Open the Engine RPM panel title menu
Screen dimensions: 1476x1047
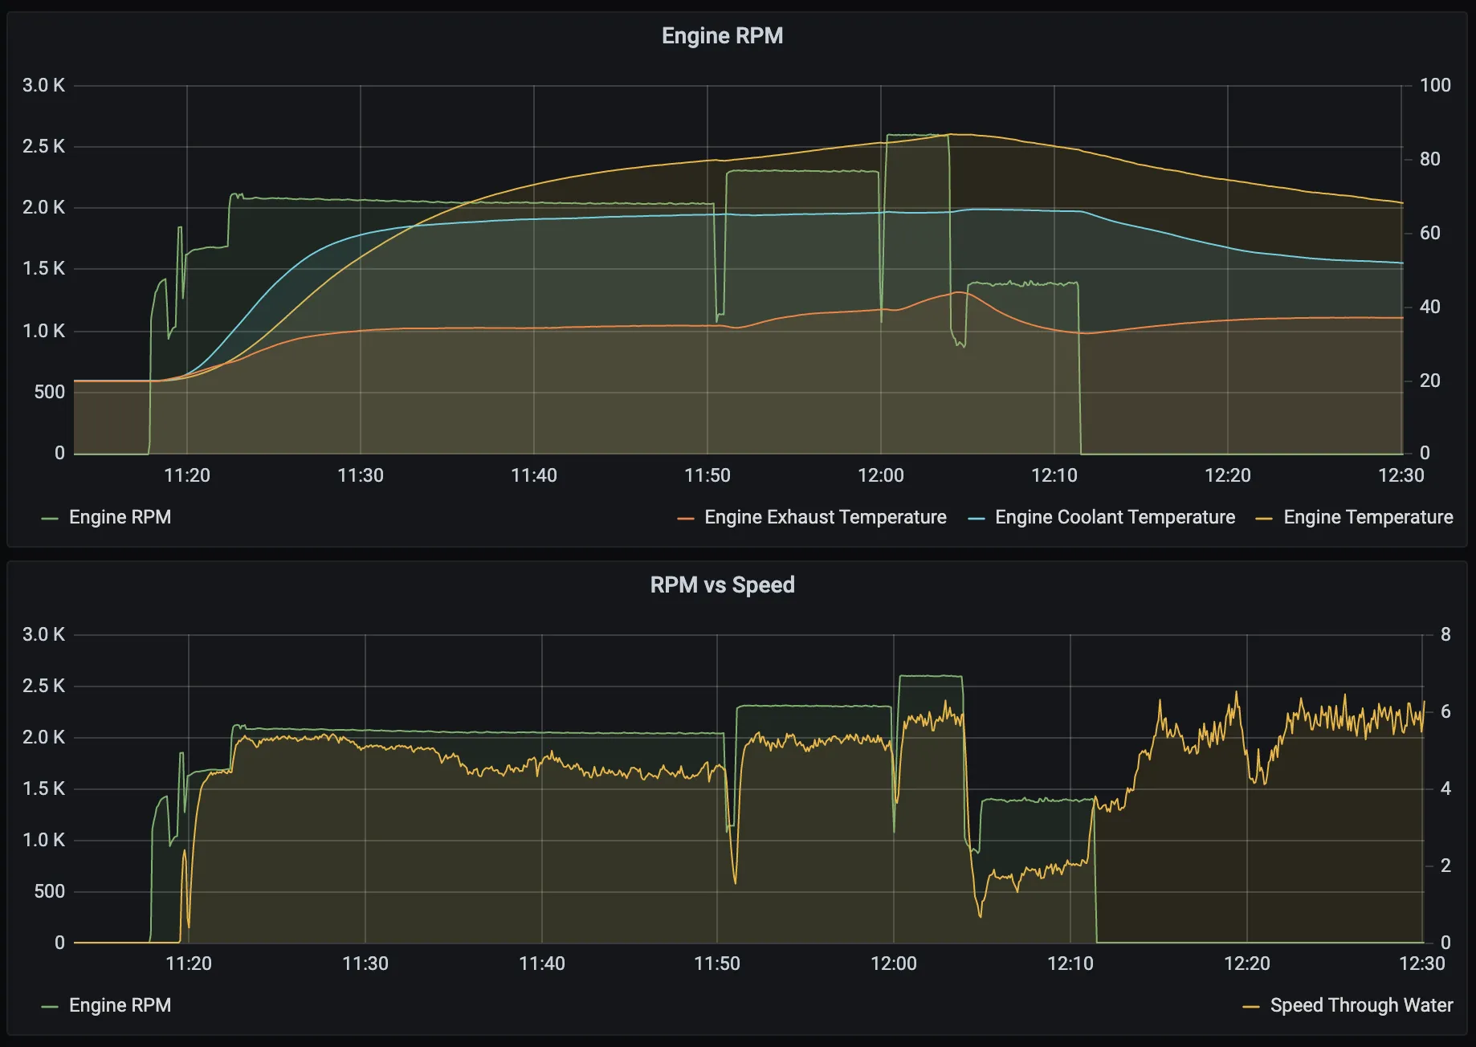[x=721, y=36]
